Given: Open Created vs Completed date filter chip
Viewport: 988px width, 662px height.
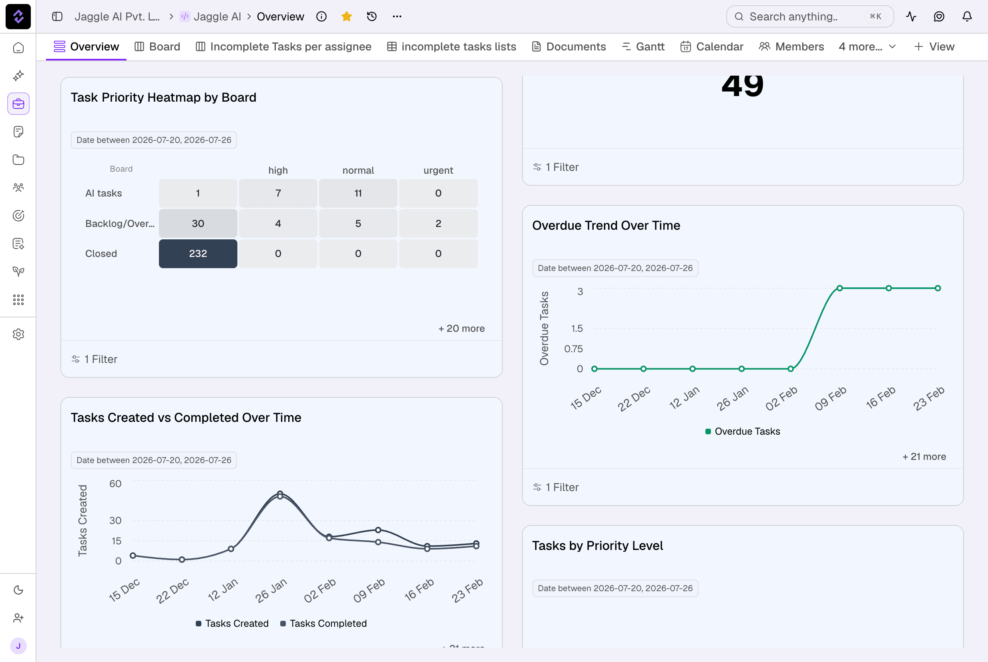Looking at the screenshot, I should (154, 460).
